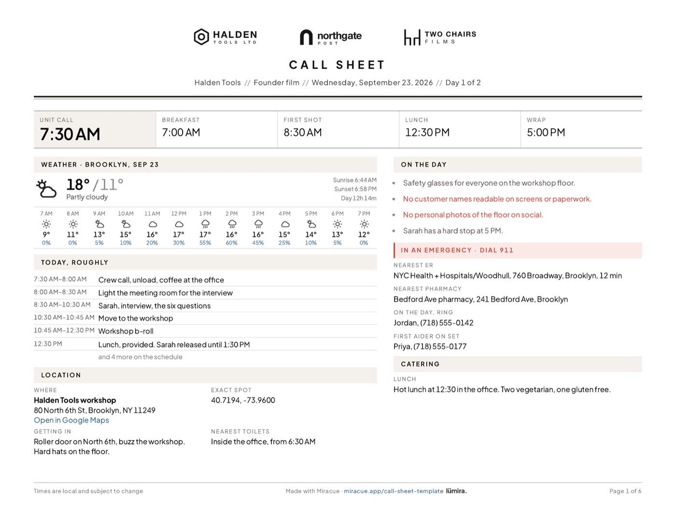Image resolution: width=676 pixels, height=522 pixels.
Task: Click the large partly cloudy icon beside 18°
Action: tap(46, 189)
